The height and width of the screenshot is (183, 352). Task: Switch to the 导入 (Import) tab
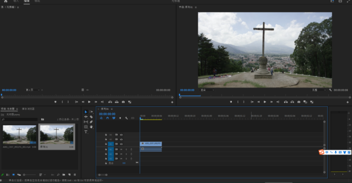[16, 1]
